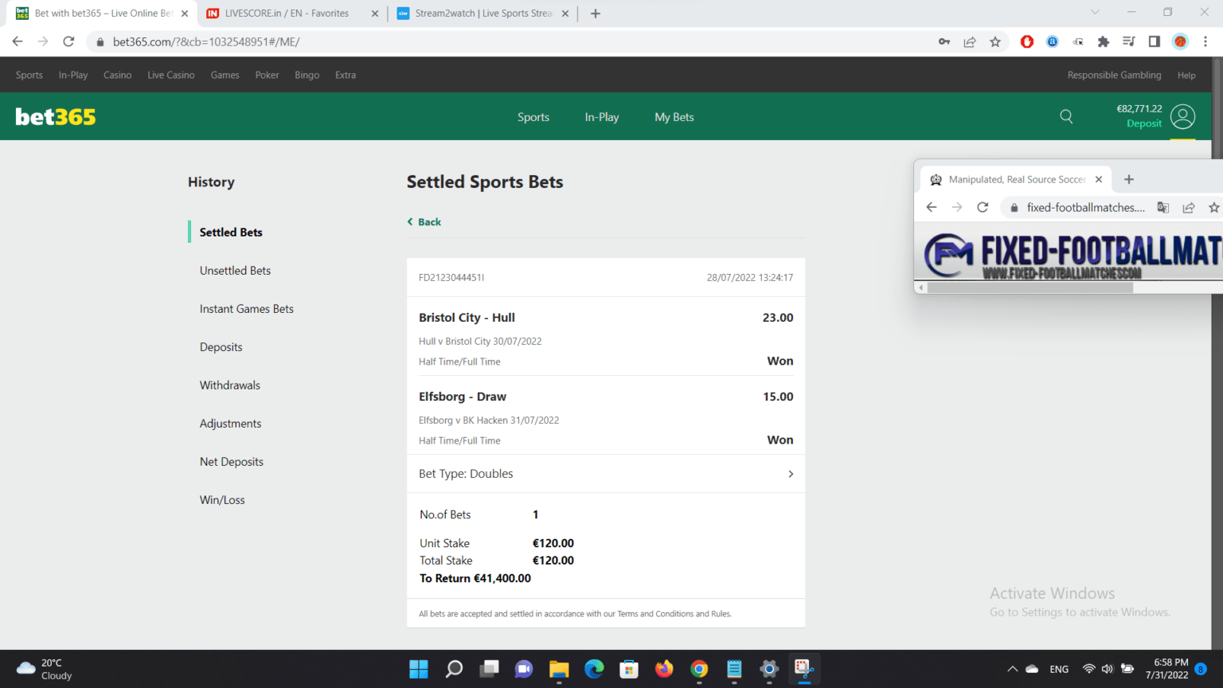
Task: Go back in fixed-footballmatches popup window
Action: click(x=932, y=207)
